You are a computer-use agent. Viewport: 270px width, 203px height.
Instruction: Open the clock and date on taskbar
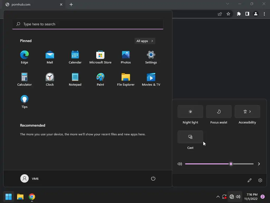pos(251,197)
